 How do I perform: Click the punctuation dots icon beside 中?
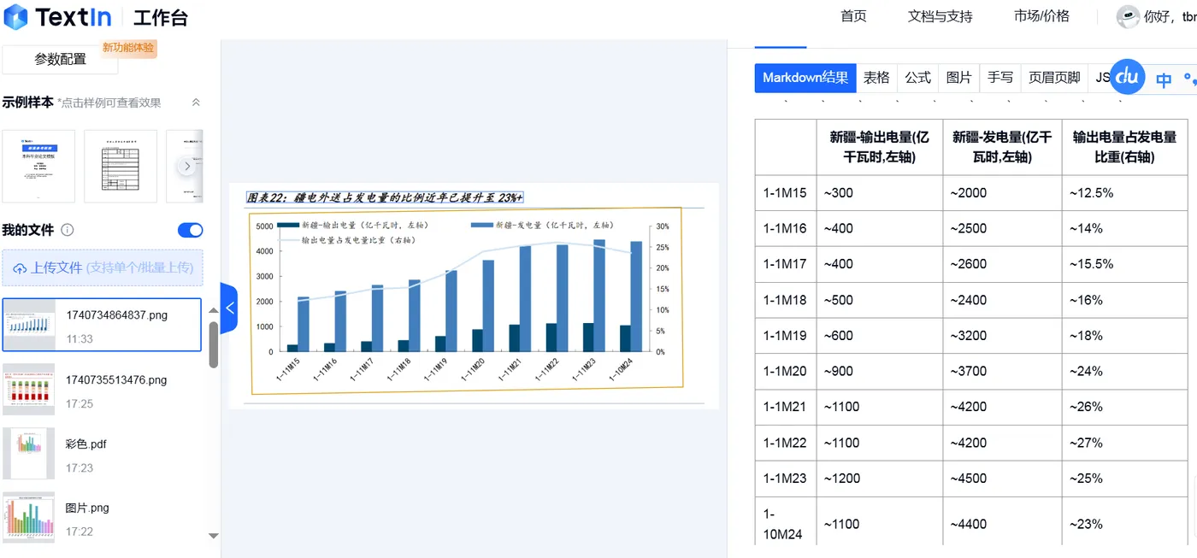click(x=1189, y=79)
